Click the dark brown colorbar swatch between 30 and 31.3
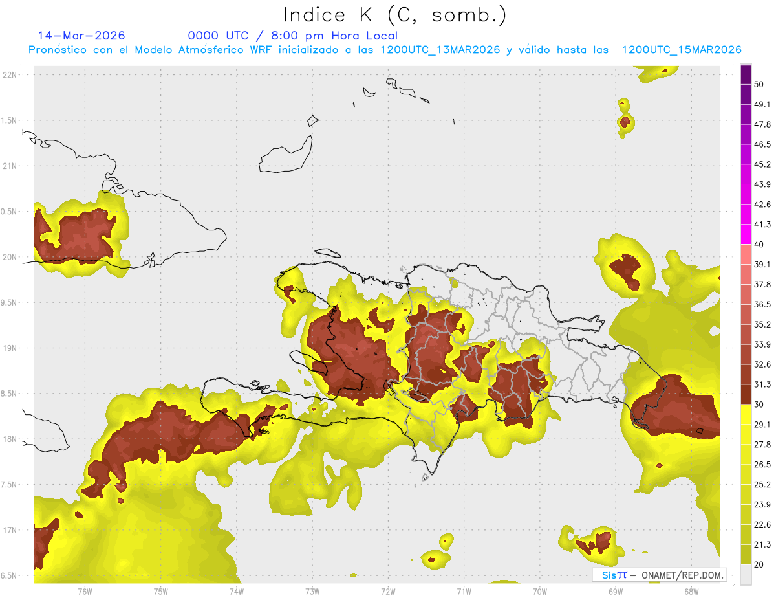 (x=746, y=394)
